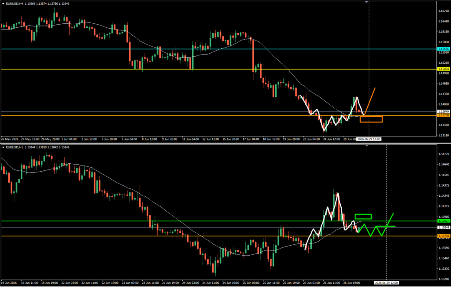Click the green 1.13927 price label
The image size is (451, 287).
point(443,221)
